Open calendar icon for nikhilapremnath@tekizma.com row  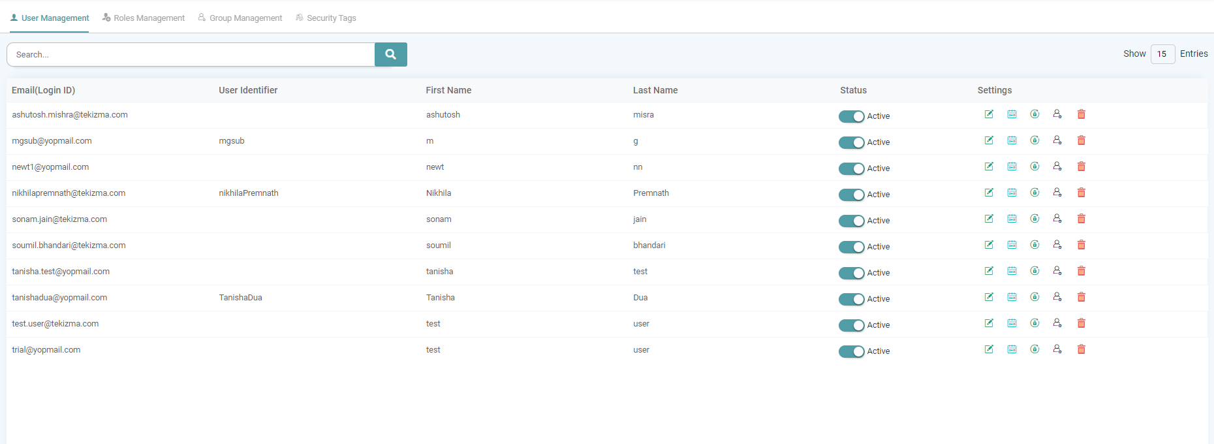click(1012, 193)
